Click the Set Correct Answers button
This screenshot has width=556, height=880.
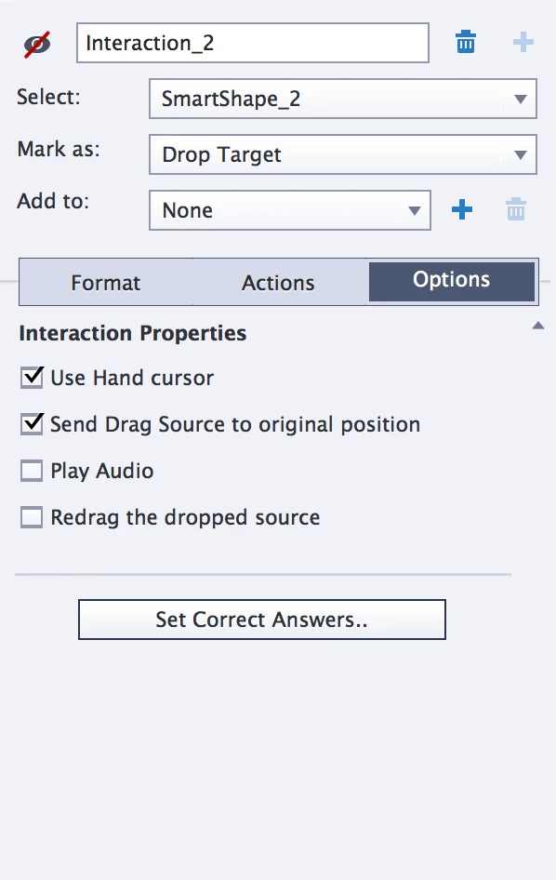pyautogui.click(x=262, y=620)
